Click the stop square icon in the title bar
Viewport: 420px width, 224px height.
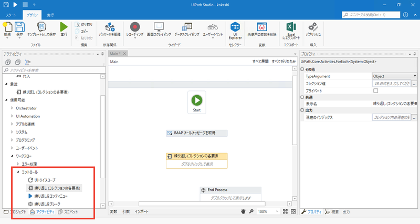(25, 5)
